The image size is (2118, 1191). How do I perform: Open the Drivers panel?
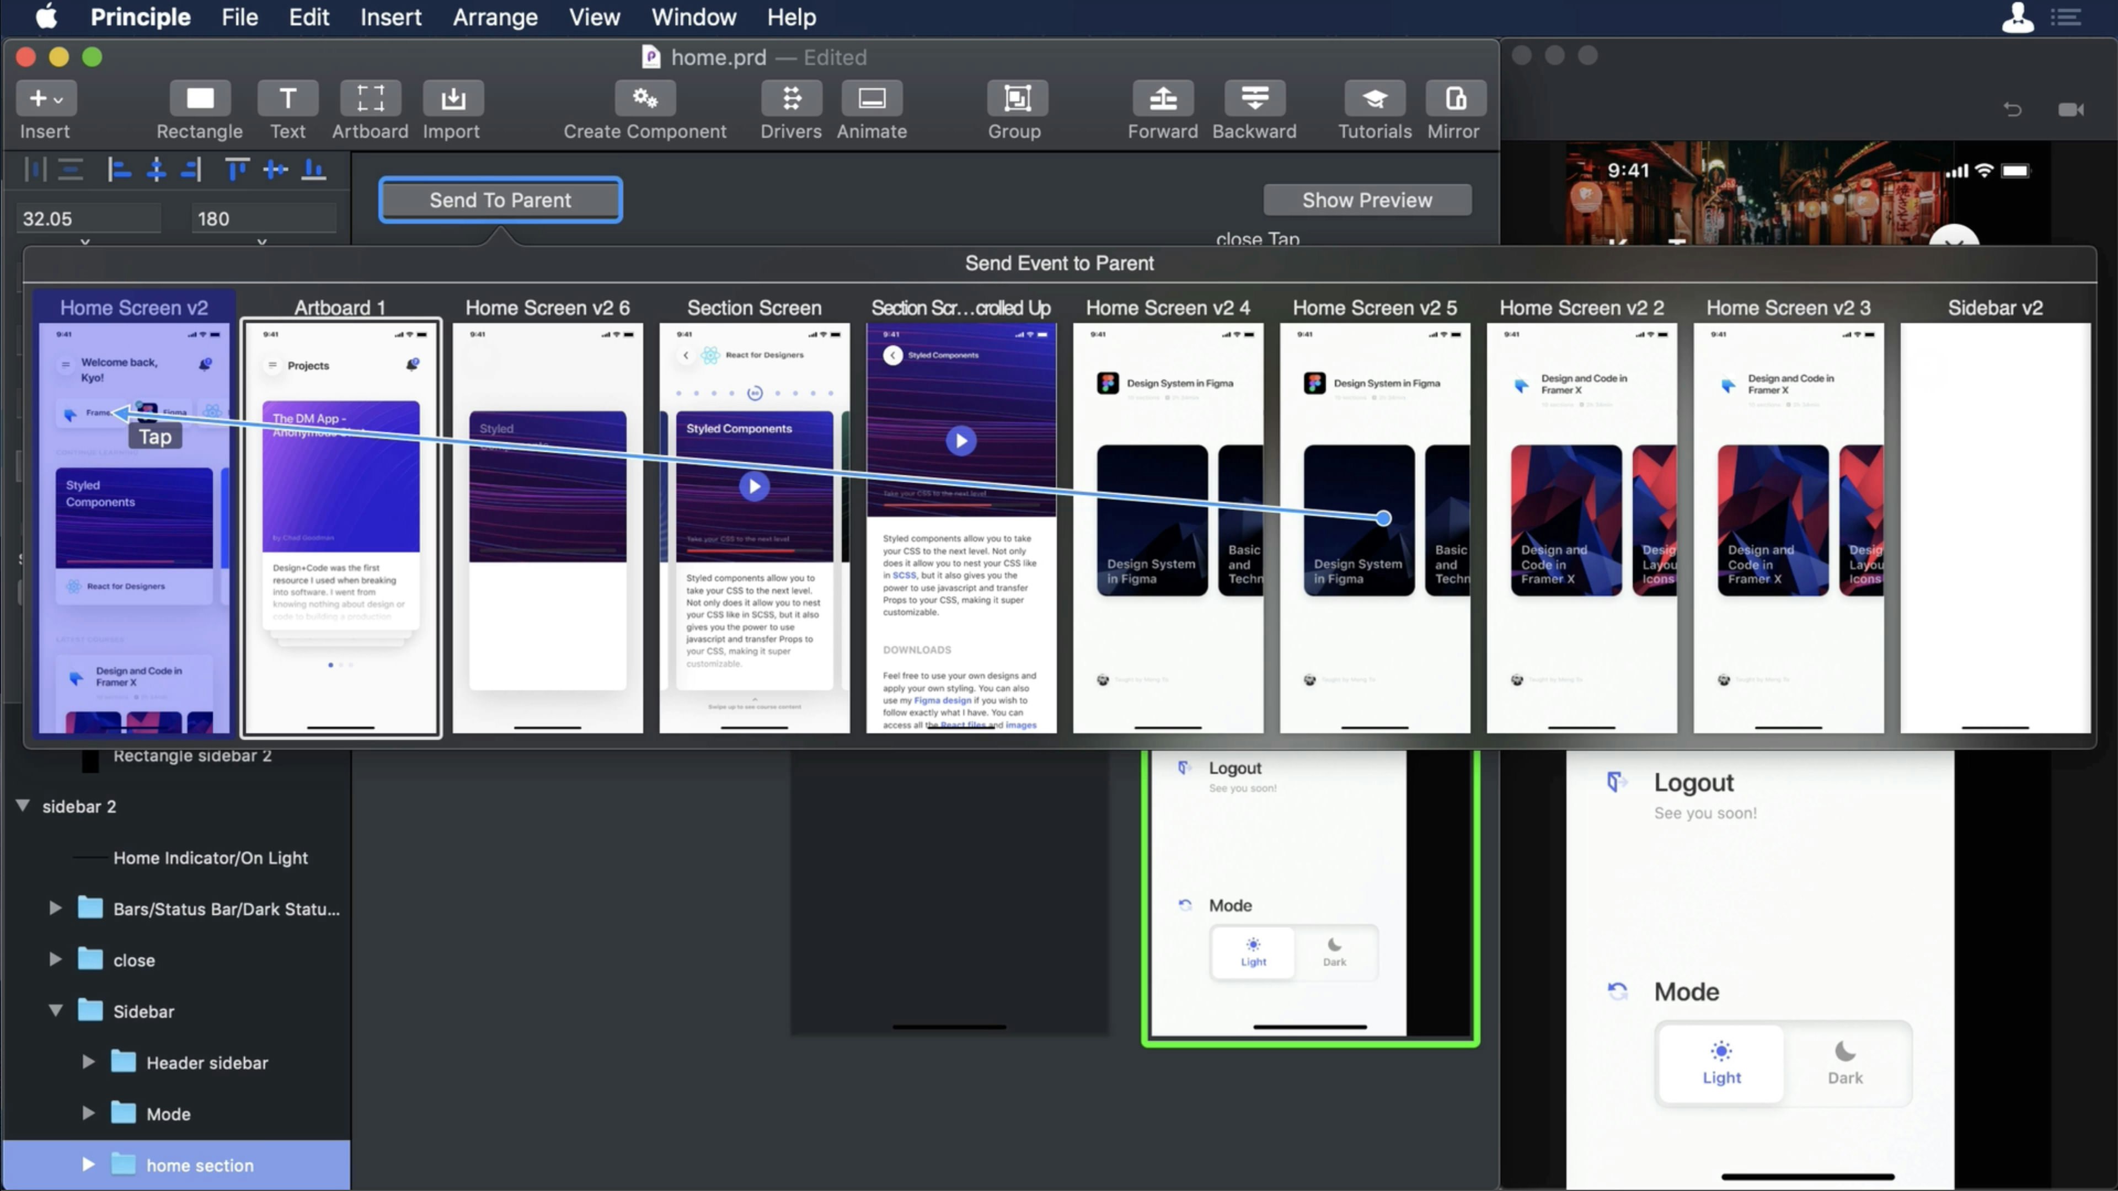tap(790, 99)
